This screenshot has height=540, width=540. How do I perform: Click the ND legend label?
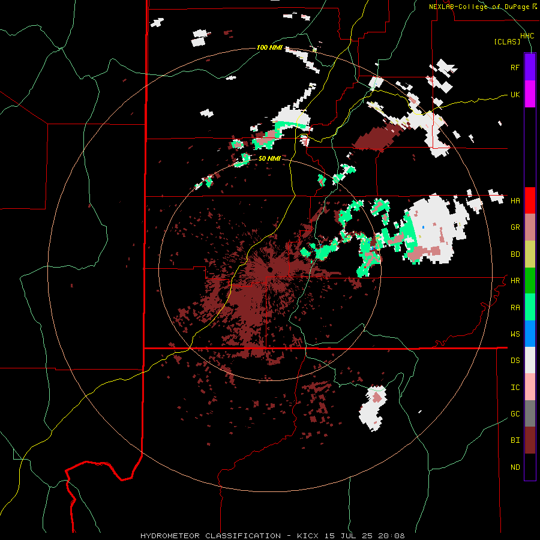coord(515,467)
